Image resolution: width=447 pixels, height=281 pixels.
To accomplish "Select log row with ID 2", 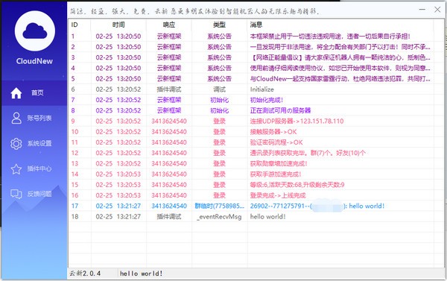I will coord(251,47).
